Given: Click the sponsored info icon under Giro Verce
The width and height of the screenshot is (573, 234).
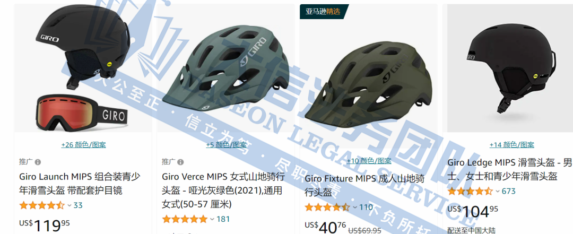Looking at the screenshot, I should pyautogui.click(x=180, y=162).
